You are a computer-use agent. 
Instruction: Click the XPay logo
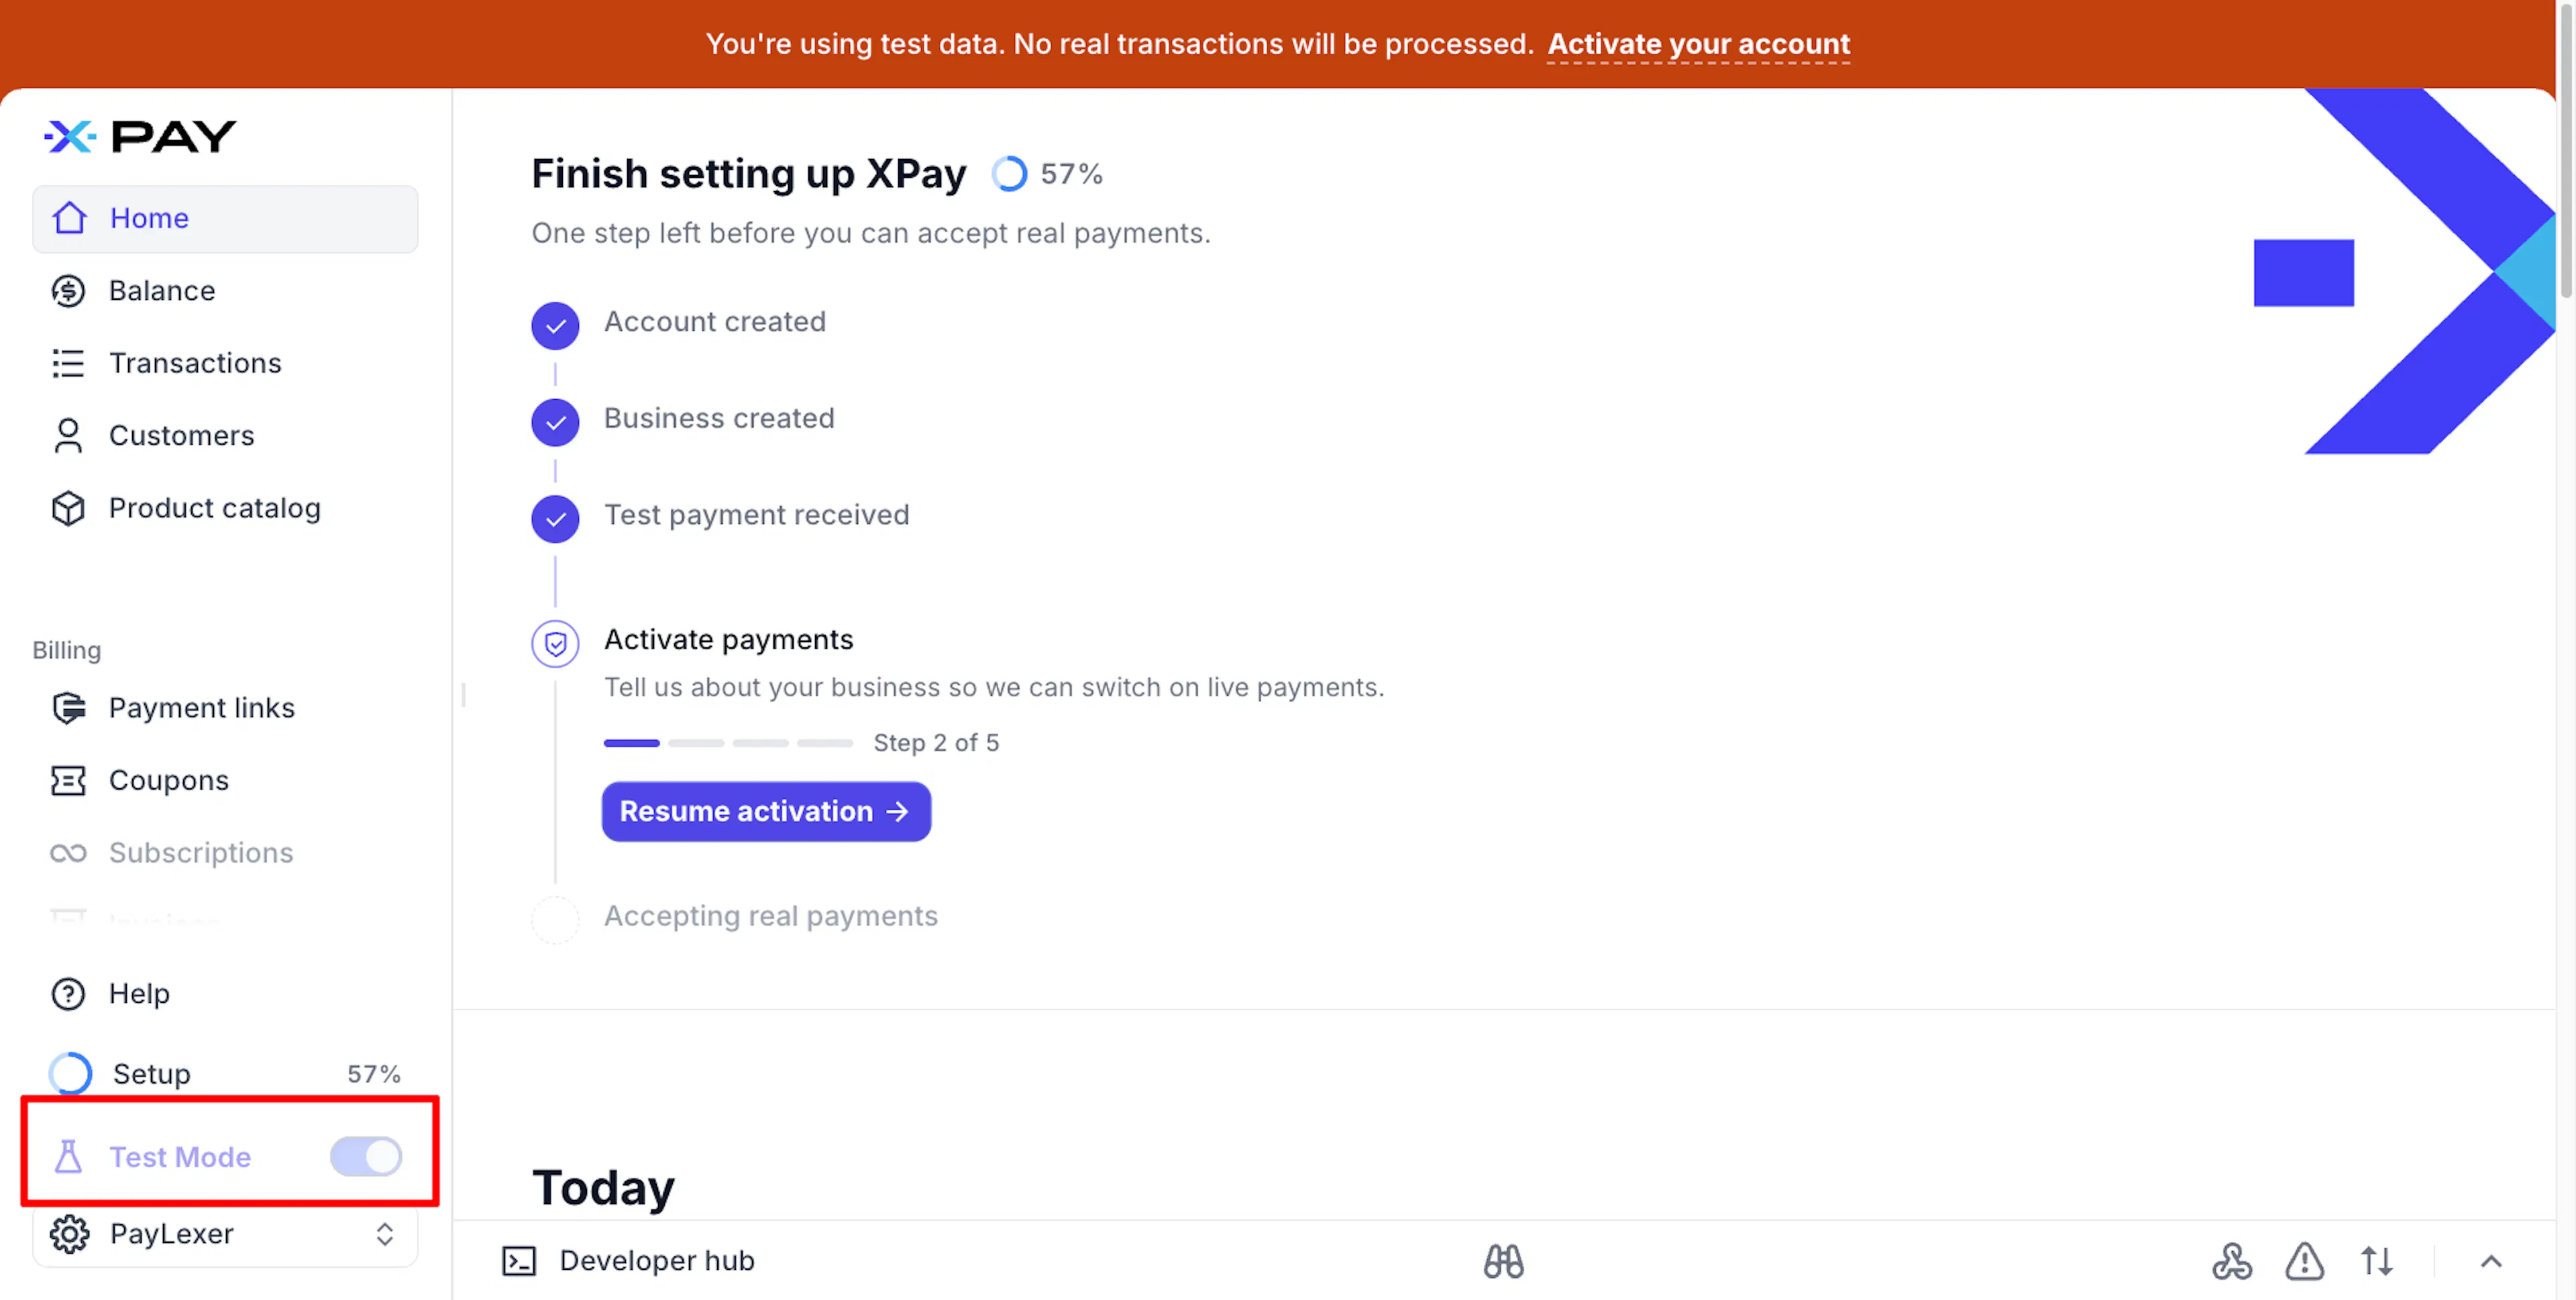(x=140, y=136)
